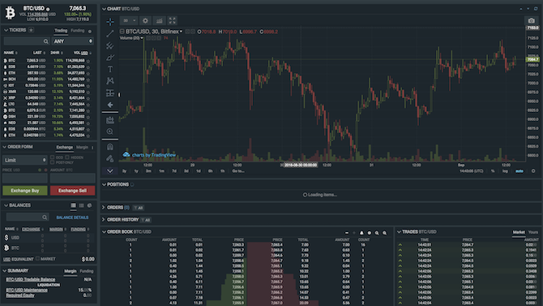Screen dimensions: 543x306
Task: Toggle log scale on chart
Action: point(505,171)
